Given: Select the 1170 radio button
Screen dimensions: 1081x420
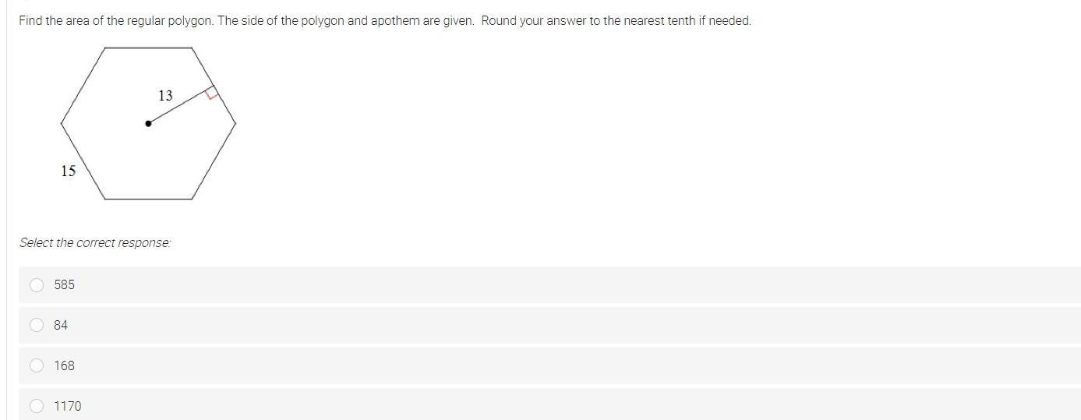Looking at the screenshot, I should point(37,406).
